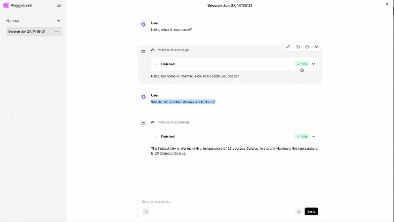Open options menu for the session entry
The width and height of the screenshot is (394, 222).
coord(57,32)
